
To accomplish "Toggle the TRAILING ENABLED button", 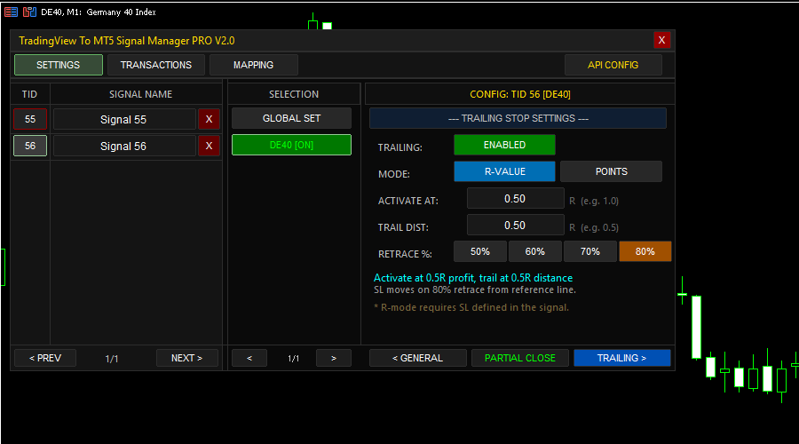I will [504, 145].
